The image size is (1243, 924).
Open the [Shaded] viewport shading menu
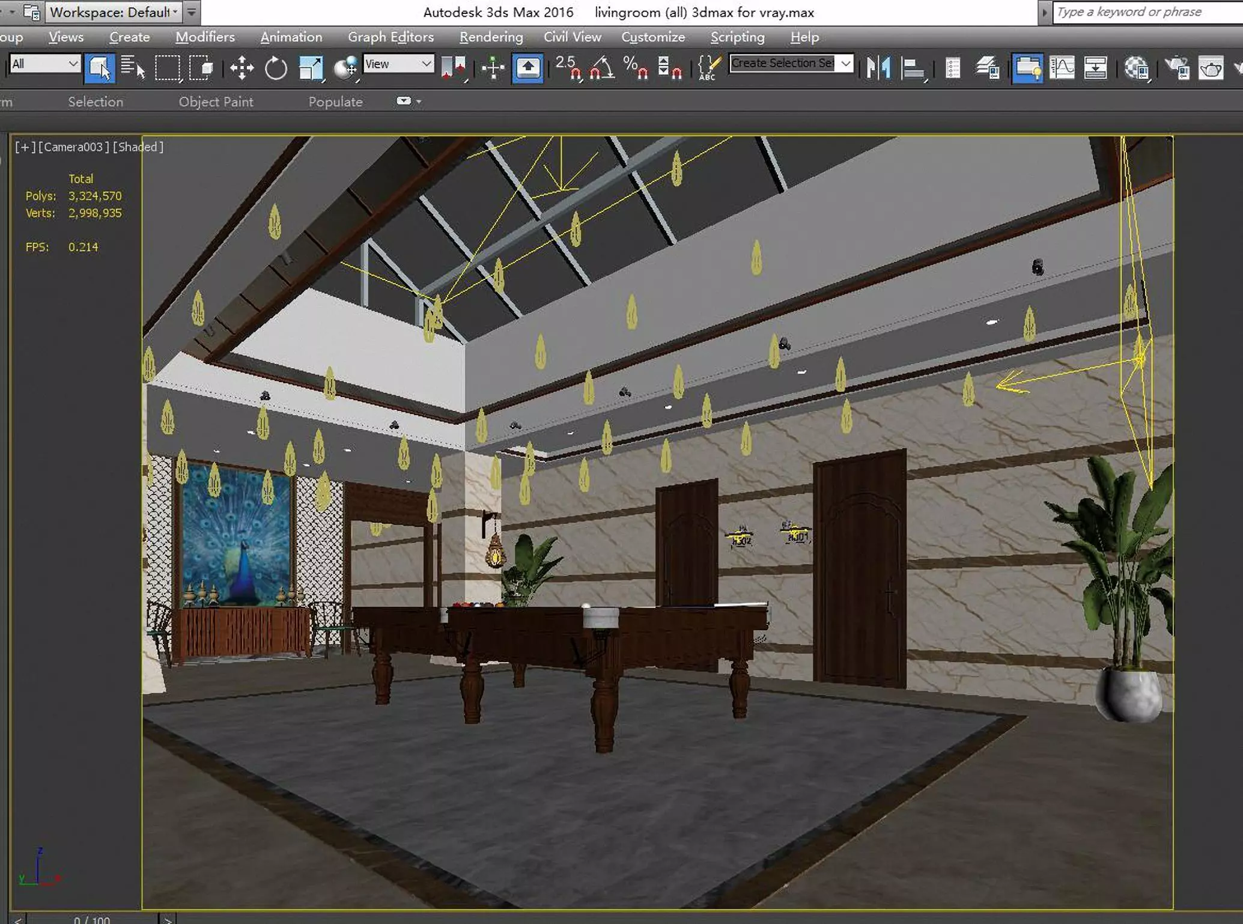(x=138, y=147)
